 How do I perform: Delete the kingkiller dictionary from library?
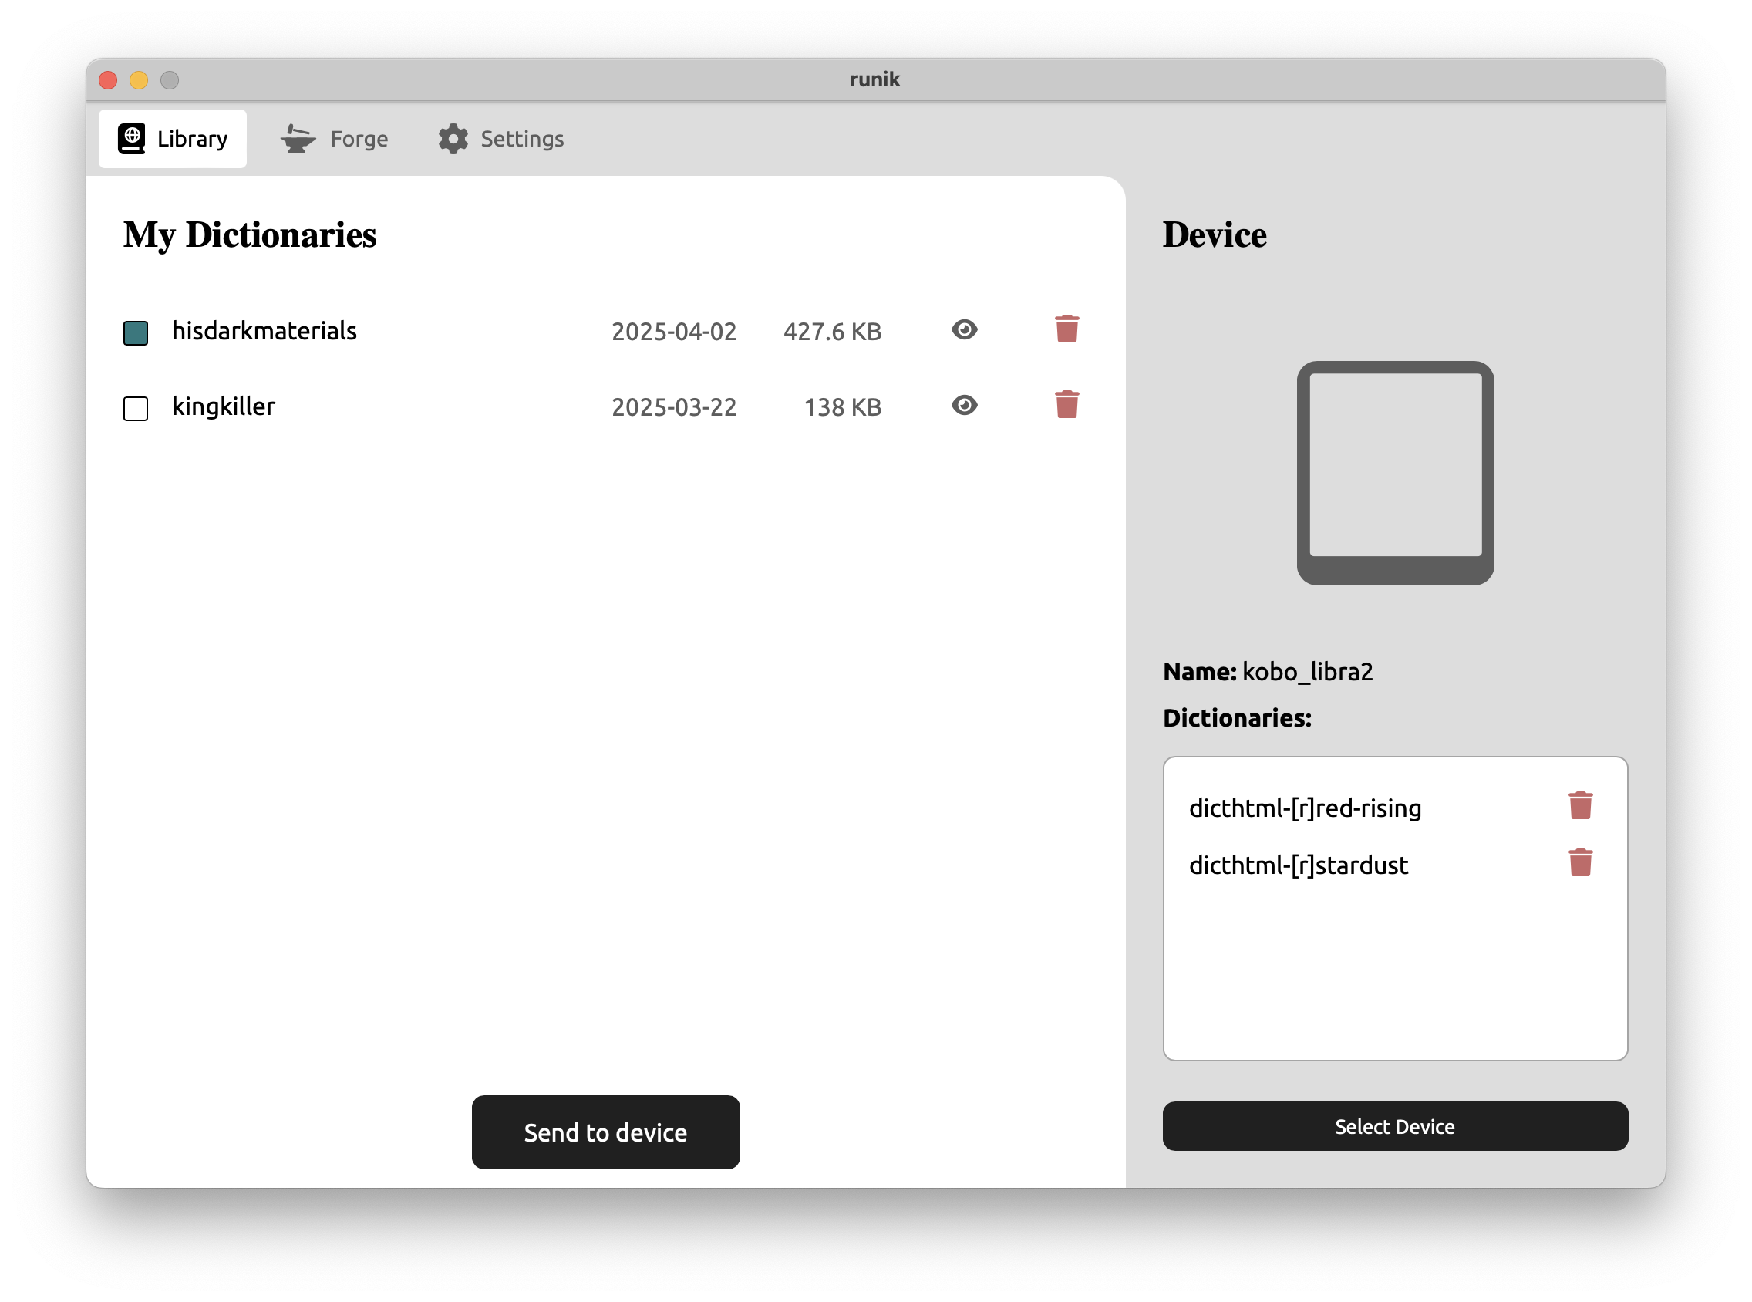1066,405
